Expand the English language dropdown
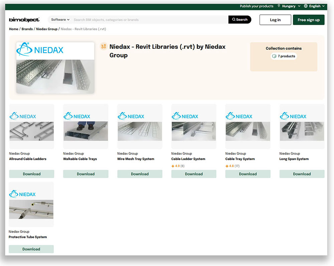This screenshot has width=334, height=266. tap(317, 6)
